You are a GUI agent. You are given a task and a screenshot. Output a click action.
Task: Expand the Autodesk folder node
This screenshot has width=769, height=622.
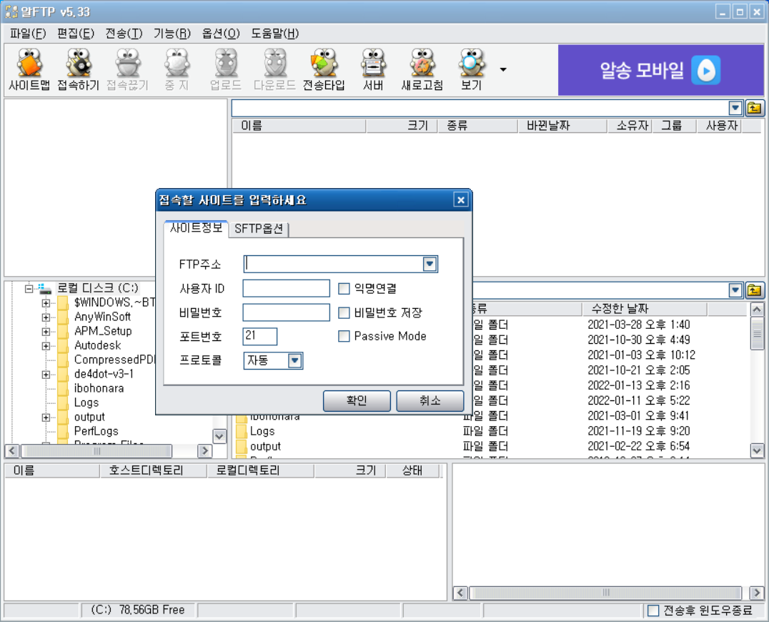(46, 346)
